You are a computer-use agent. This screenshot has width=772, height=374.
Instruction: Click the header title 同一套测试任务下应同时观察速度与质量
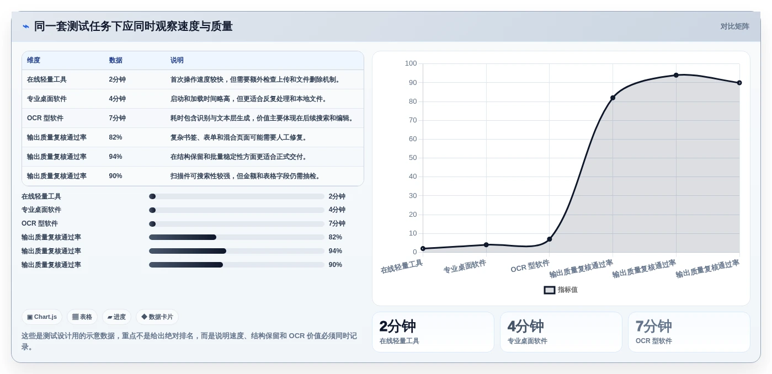134,26
